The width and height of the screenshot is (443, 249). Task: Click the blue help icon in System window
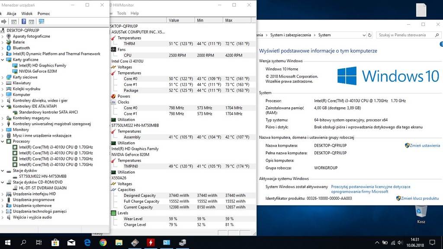coord(441,45)
